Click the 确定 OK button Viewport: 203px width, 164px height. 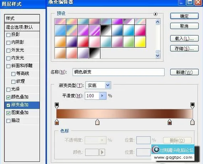(184, 16)
